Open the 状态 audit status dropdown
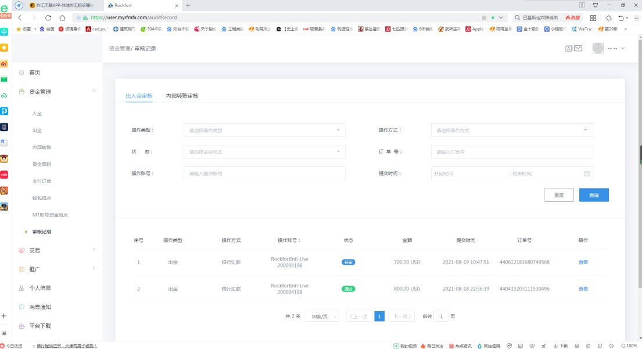The width and height of the screenshot is (642, 349). coord(264,152)
